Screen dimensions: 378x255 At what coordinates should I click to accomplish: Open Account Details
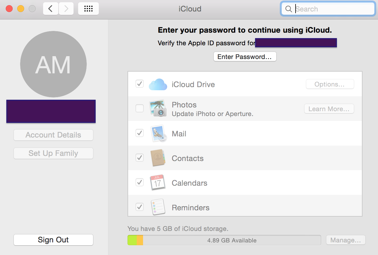tap(53, 135)
